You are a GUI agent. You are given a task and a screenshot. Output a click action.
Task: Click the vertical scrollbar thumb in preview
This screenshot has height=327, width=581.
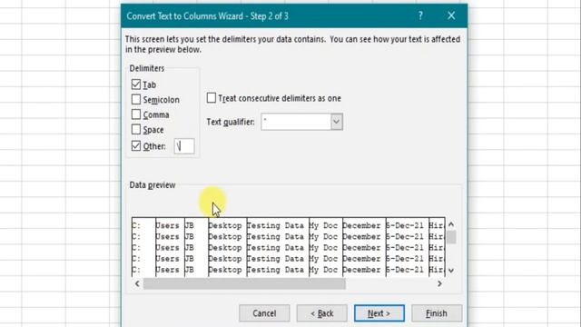tap(451, 237)
